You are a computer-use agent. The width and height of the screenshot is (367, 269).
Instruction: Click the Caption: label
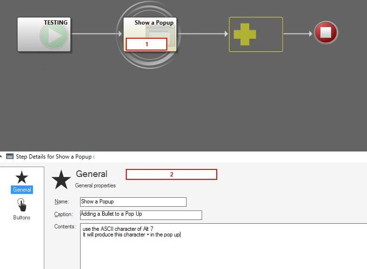[63, 215]
